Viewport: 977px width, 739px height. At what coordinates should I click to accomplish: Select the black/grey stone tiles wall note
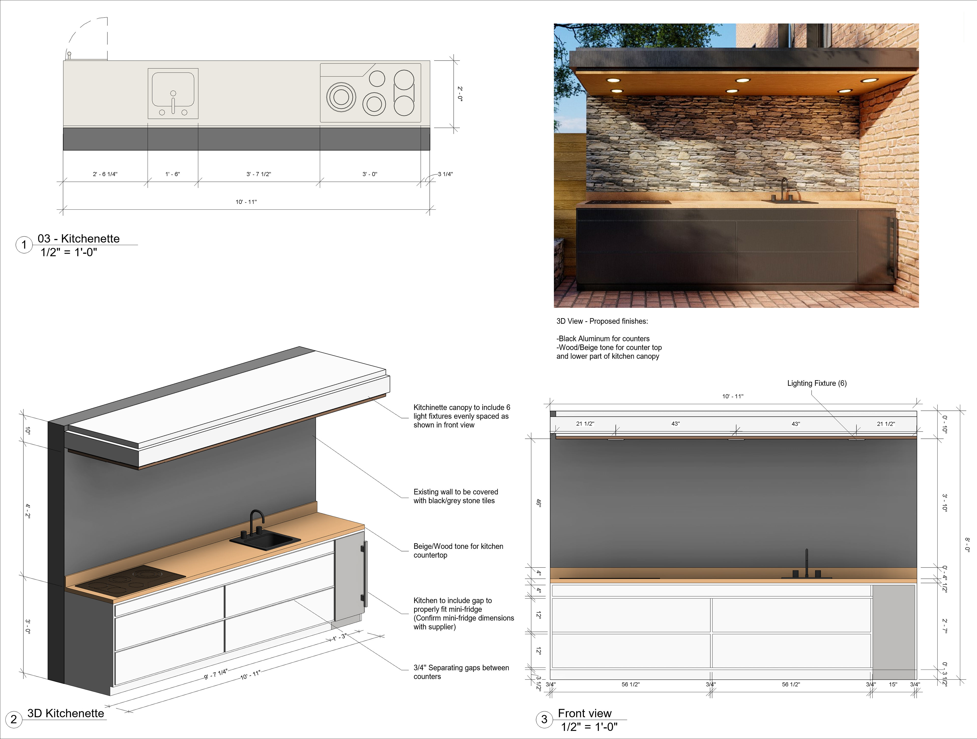point(455,496)
